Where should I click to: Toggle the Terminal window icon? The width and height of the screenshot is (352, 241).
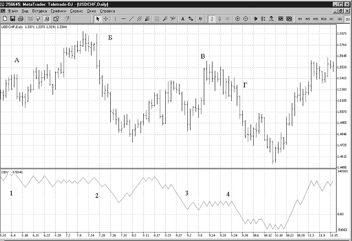pos(46,19)
